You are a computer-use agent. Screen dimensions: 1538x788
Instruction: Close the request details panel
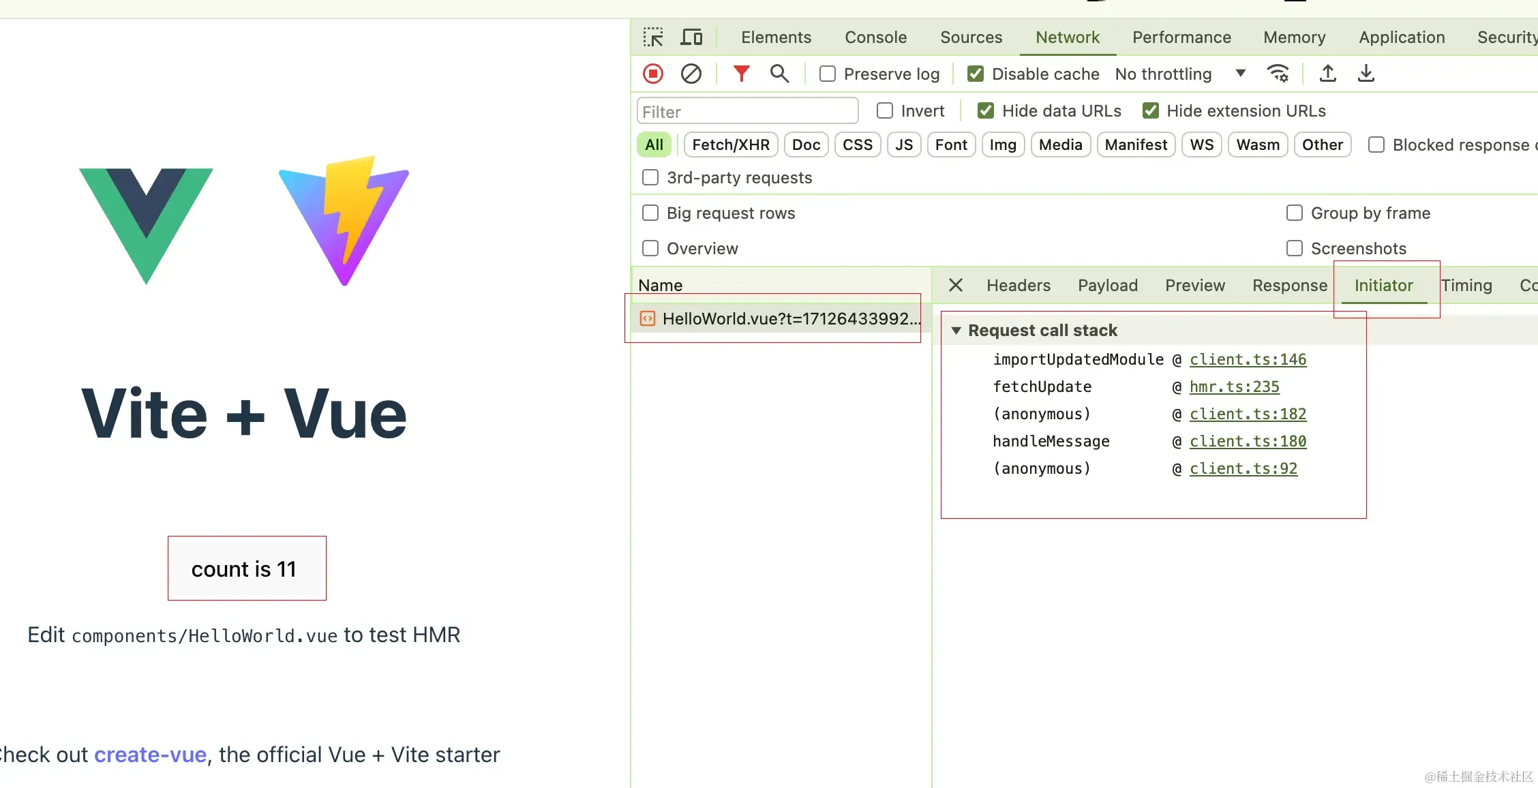(956, 285)
